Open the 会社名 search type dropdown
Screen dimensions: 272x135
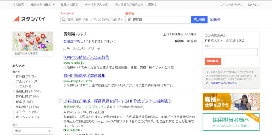click(x=118, y=20)
